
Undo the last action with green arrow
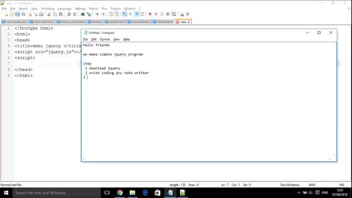click(x=69, y=14)
